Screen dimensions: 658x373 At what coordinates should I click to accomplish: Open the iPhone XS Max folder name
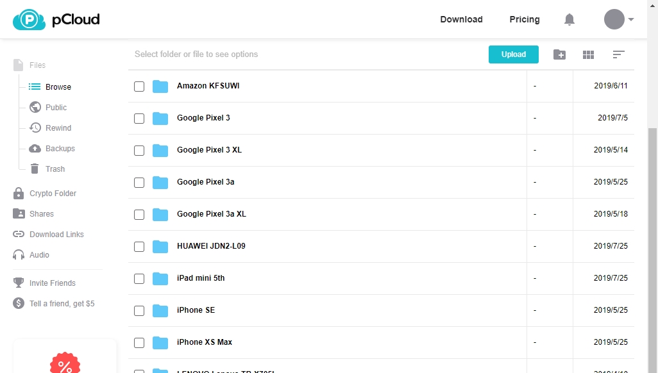(x=205, y=342)
